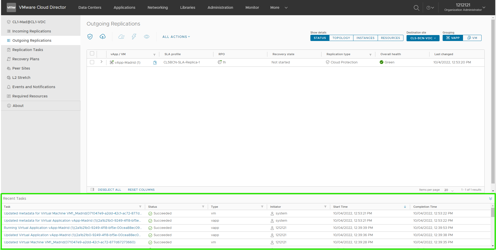The width and height of the screenshot is (496, 250).
Task: Filter the Status column in Recent Tasks
Action: (203, 207)
